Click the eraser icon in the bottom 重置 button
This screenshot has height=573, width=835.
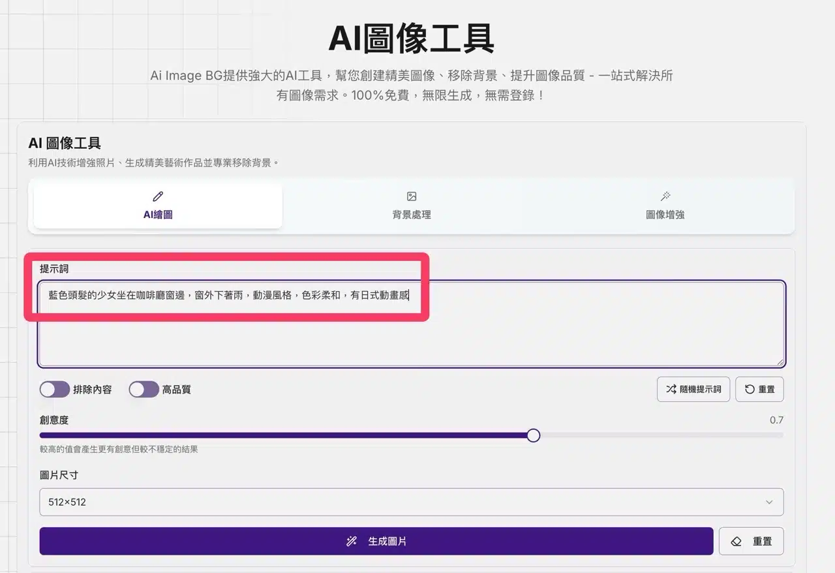pos(736,541)
